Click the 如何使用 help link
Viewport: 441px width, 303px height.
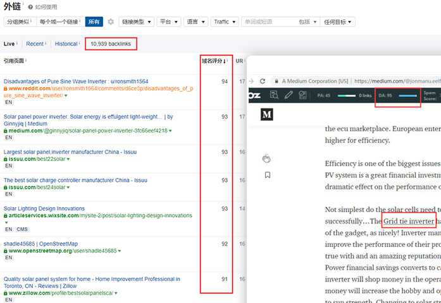46,7
